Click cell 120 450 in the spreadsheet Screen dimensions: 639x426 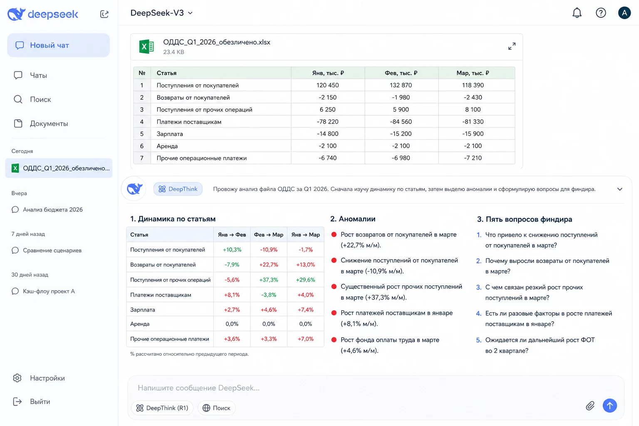pos(328,85)
